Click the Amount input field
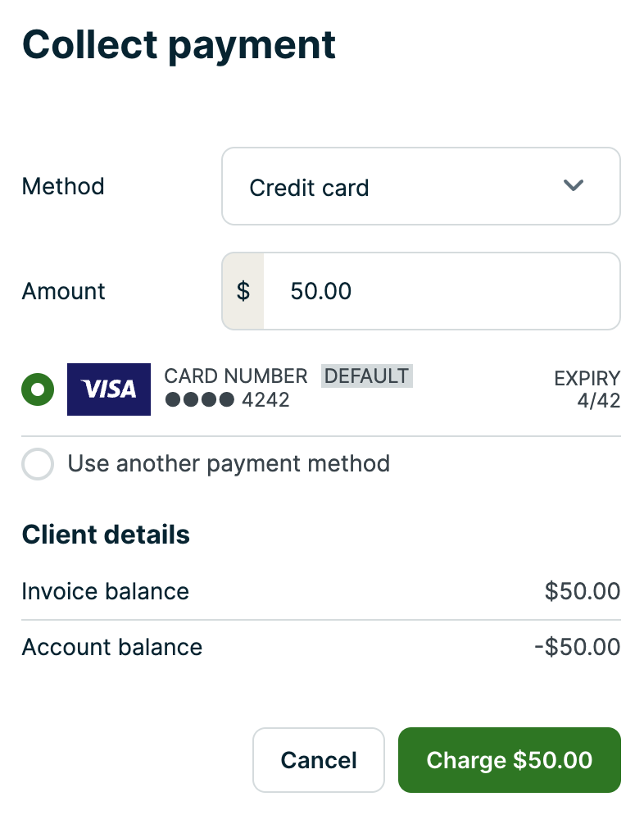Image resolution: width=644 pixels, height=815 pixels. [x=441, y=291]
